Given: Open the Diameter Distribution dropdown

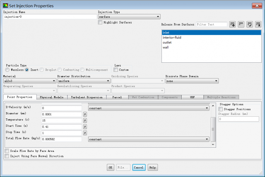Looking at the screenshot, I should (x=84, y=81).
